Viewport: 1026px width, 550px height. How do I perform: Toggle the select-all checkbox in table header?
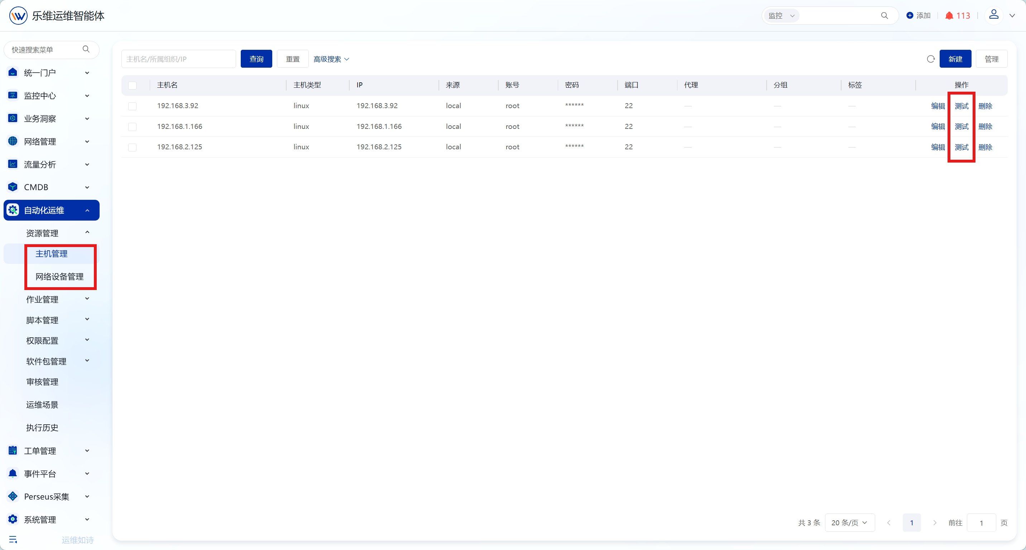[x=132, y=85]
